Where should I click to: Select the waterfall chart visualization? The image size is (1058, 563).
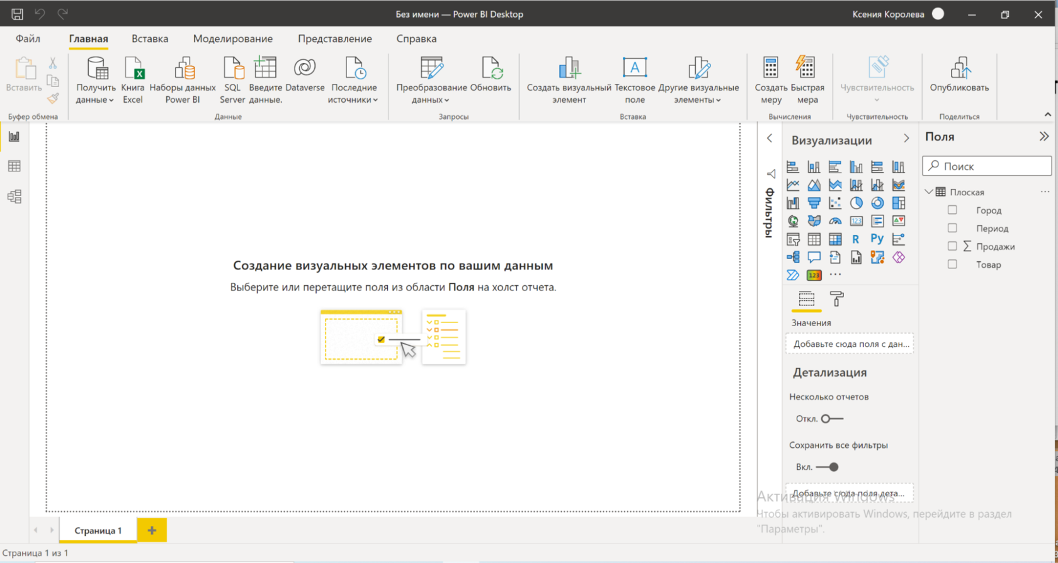point(793,203)
